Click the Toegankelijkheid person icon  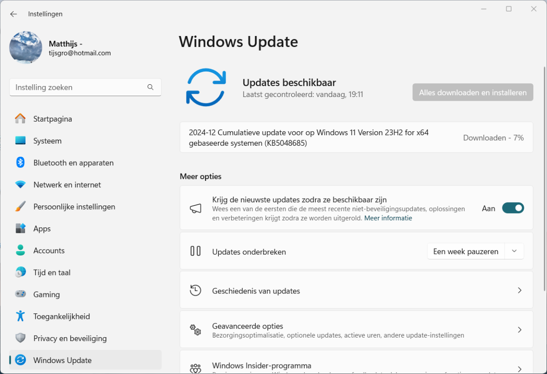(x=20, y=316)
